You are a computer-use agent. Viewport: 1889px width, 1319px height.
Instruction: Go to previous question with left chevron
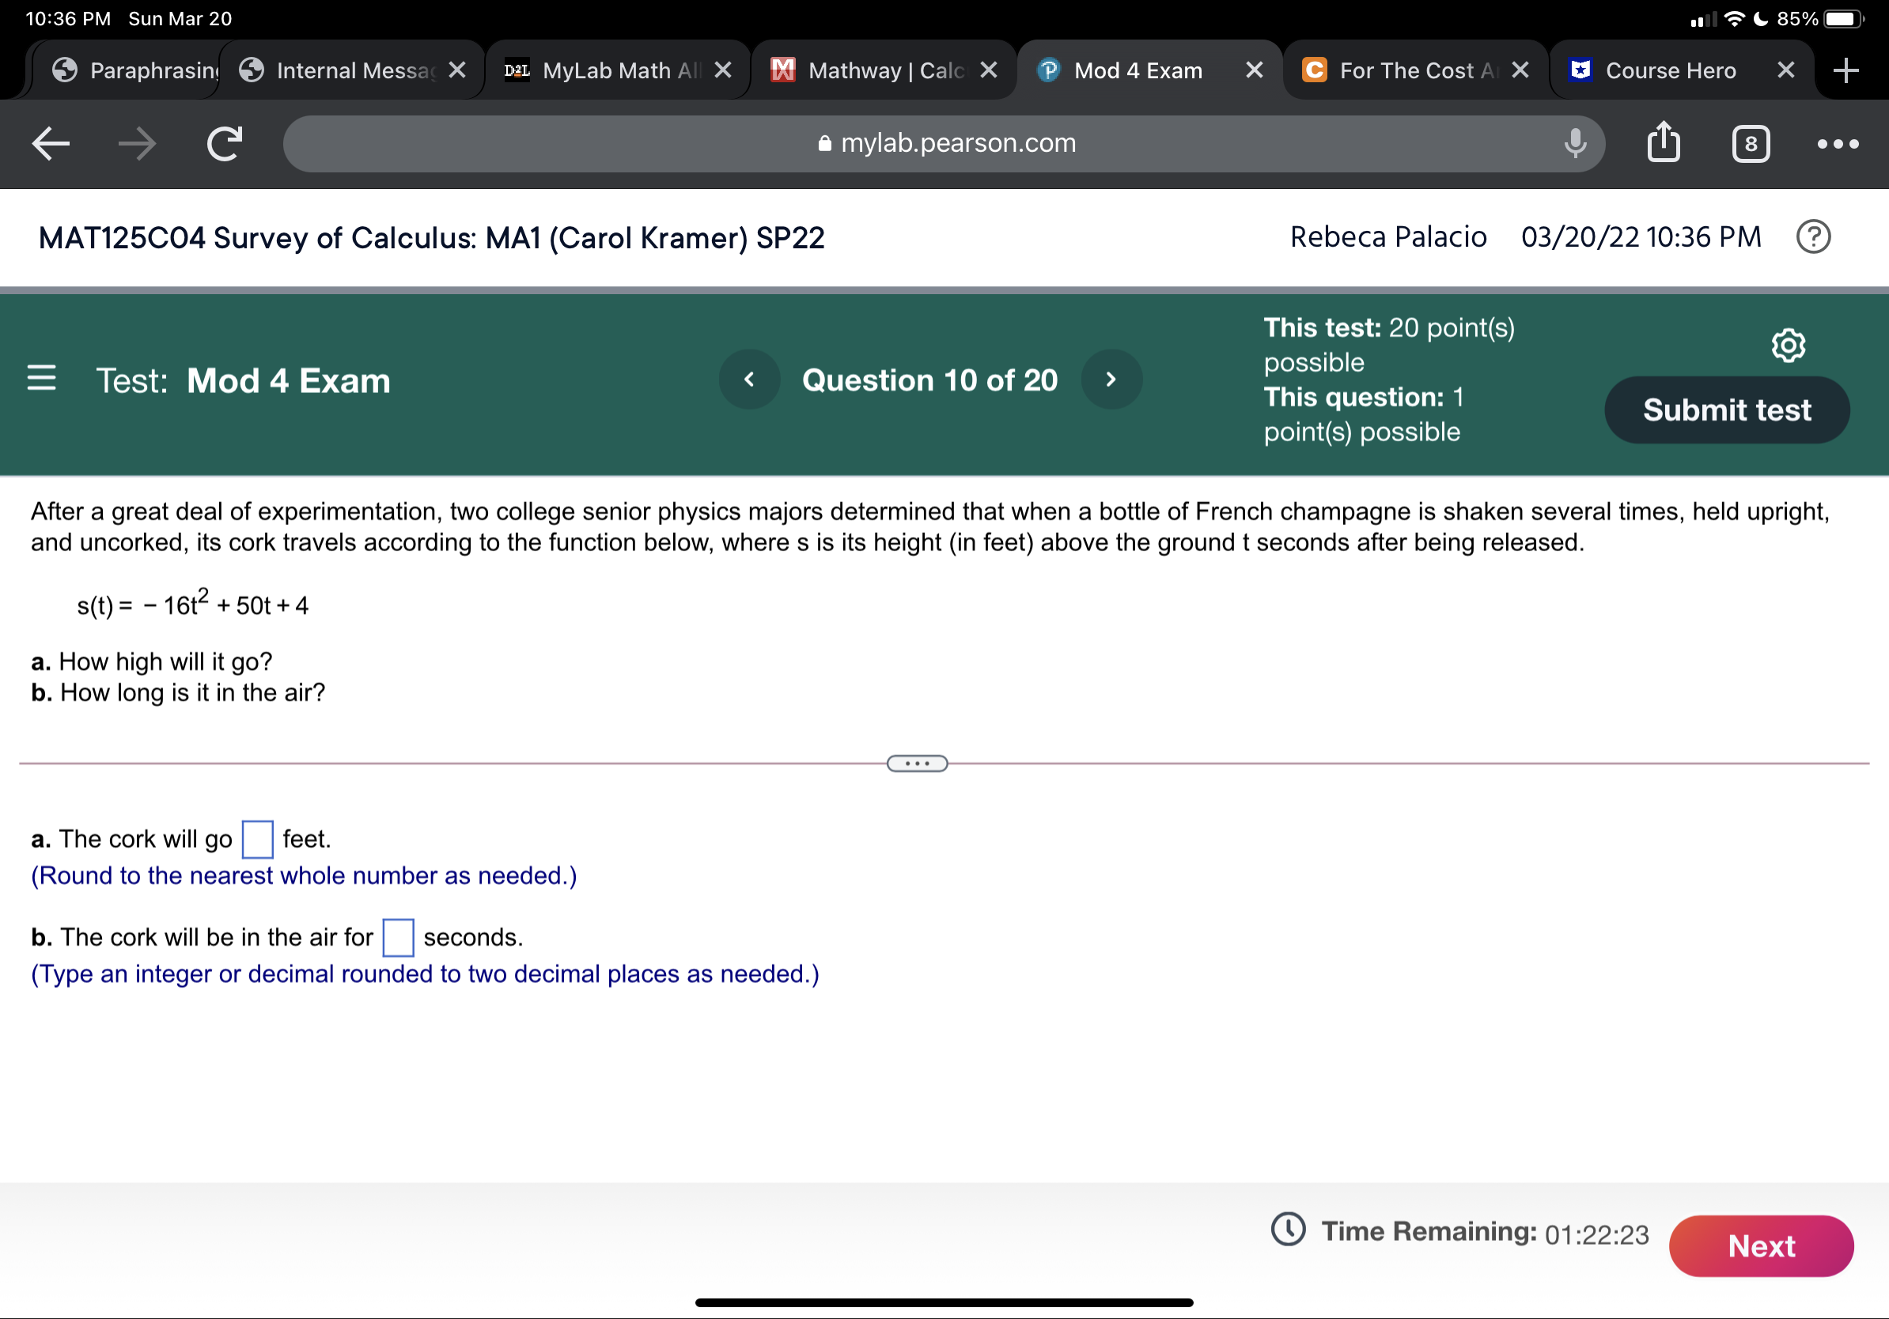pos(748,379)
